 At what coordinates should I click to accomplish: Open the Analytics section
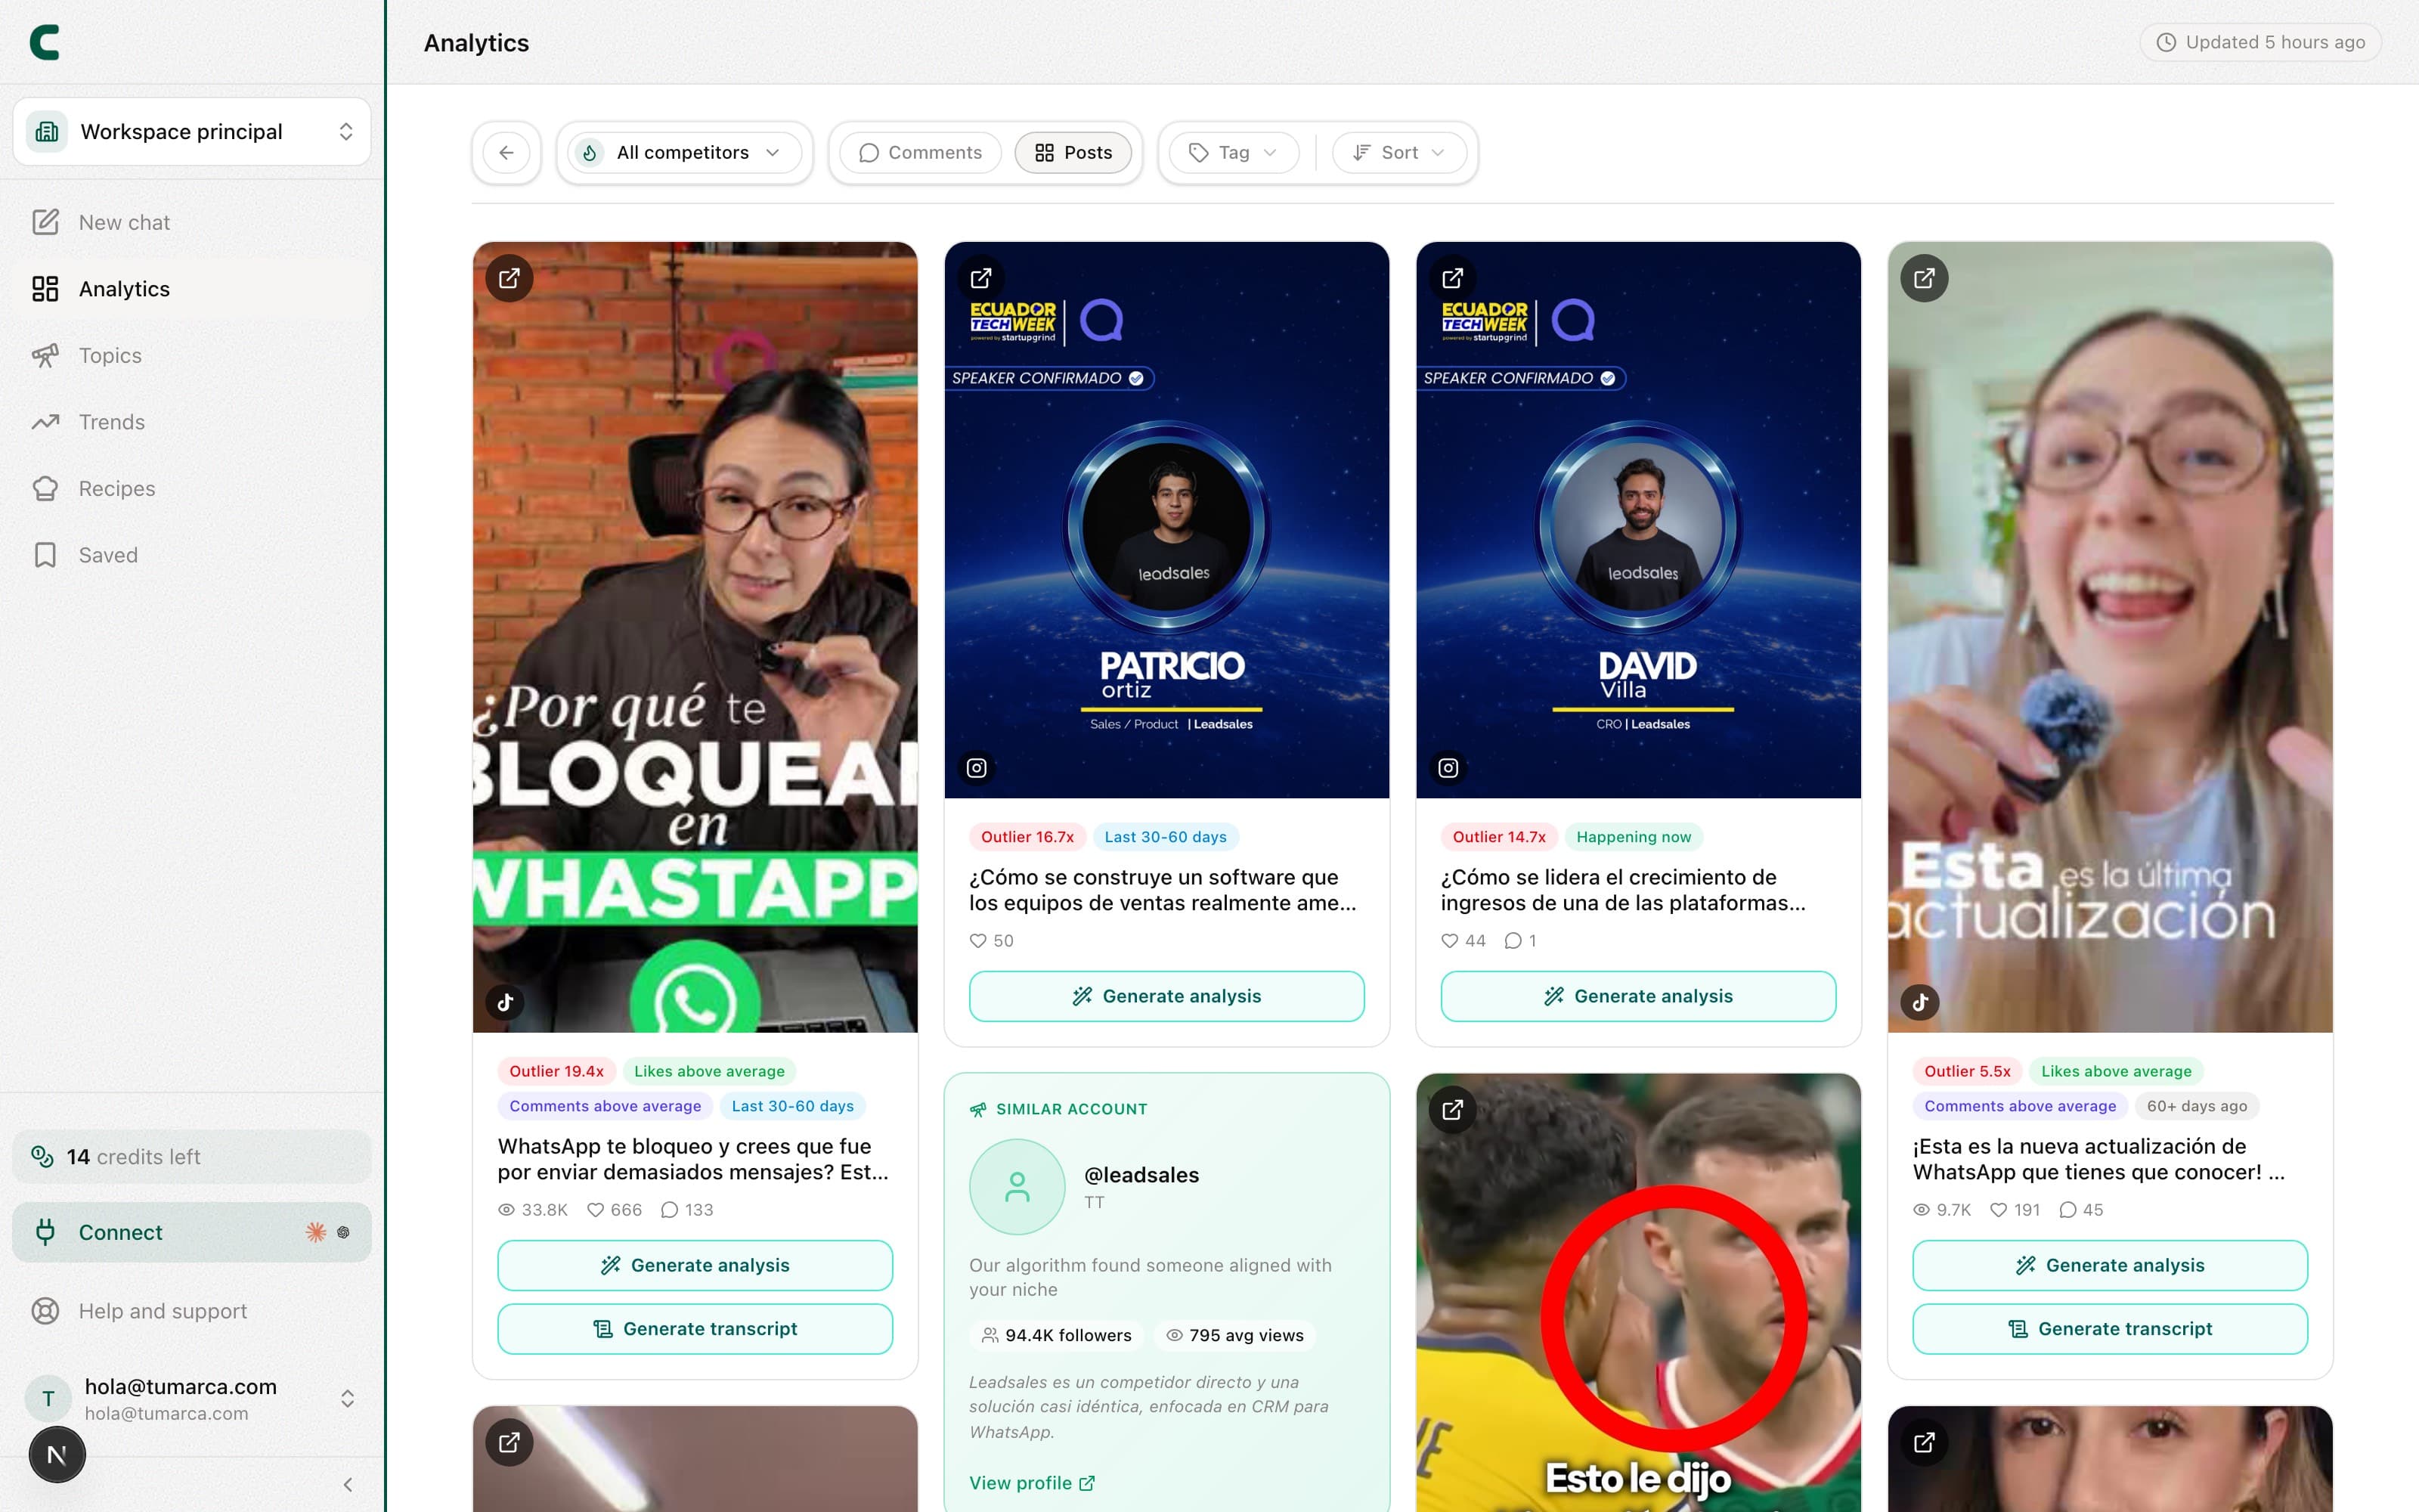point(192,289)
